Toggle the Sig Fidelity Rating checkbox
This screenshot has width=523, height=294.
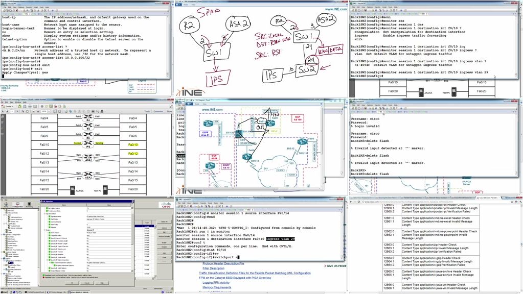pyautogui.click(x=47, y=208)
